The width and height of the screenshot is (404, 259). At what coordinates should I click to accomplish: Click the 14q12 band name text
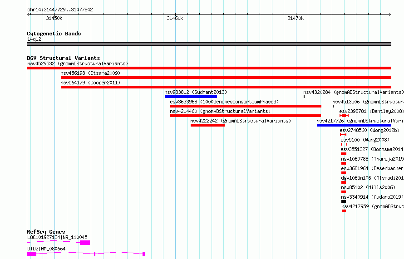[34, 39]
